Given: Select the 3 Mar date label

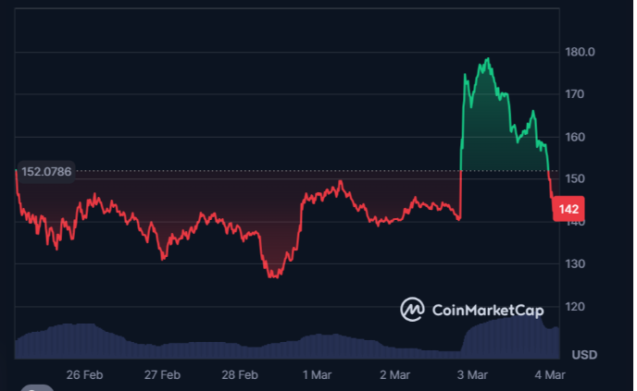Looking at the screenshot, I should [x=473, y=375].
